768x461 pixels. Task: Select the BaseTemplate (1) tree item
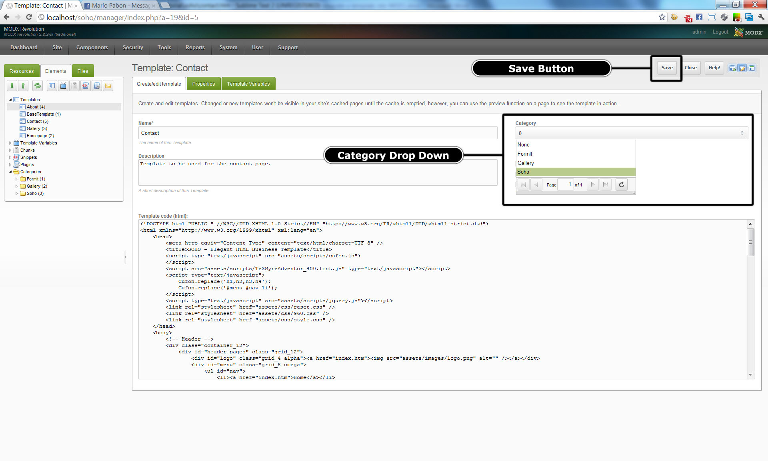(x=44, y=114)
